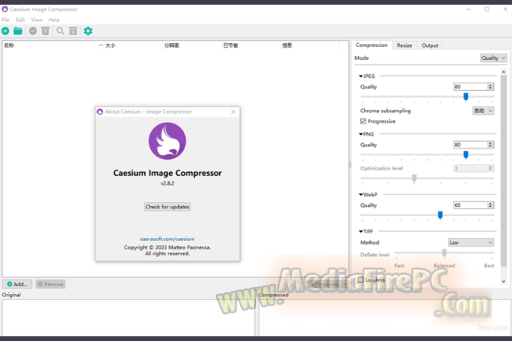512x341 pixels.
Task: Open Settings via the green gear icon
Action: coord(88,31)
